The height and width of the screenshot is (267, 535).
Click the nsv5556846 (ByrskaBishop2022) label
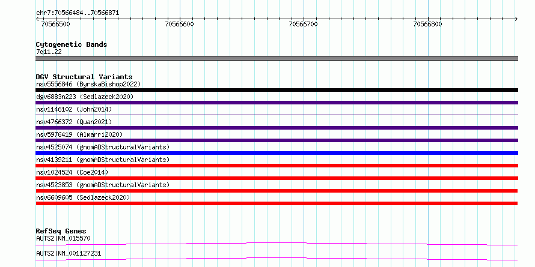click(x=88, y=84)
